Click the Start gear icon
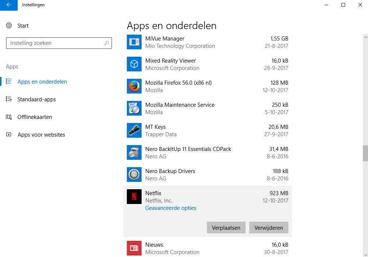Image resolution: width=368 pixels, height=257 pixels. 9,26
